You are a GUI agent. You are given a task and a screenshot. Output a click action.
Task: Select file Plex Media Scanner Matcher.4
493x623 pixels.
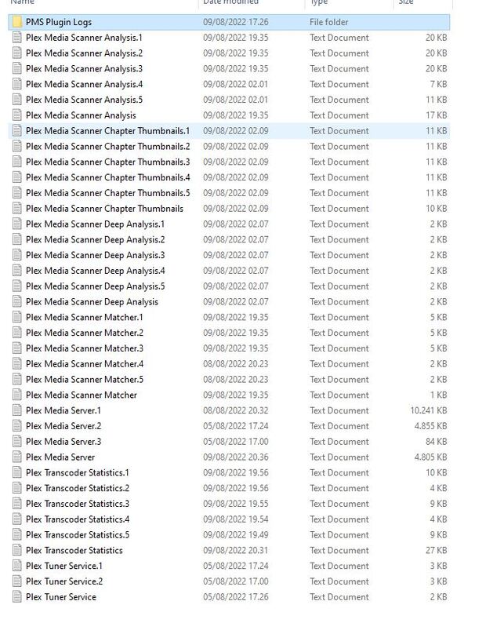(85, 363)
